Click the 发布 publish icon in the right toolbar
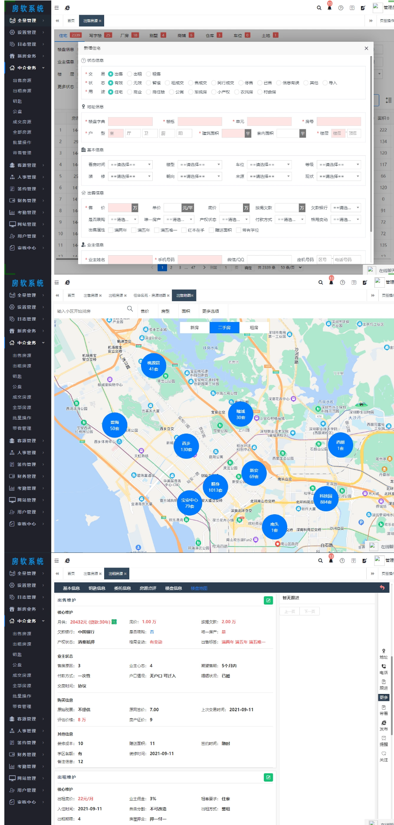Screen dimensions: 394x825 tap(384, 723)
